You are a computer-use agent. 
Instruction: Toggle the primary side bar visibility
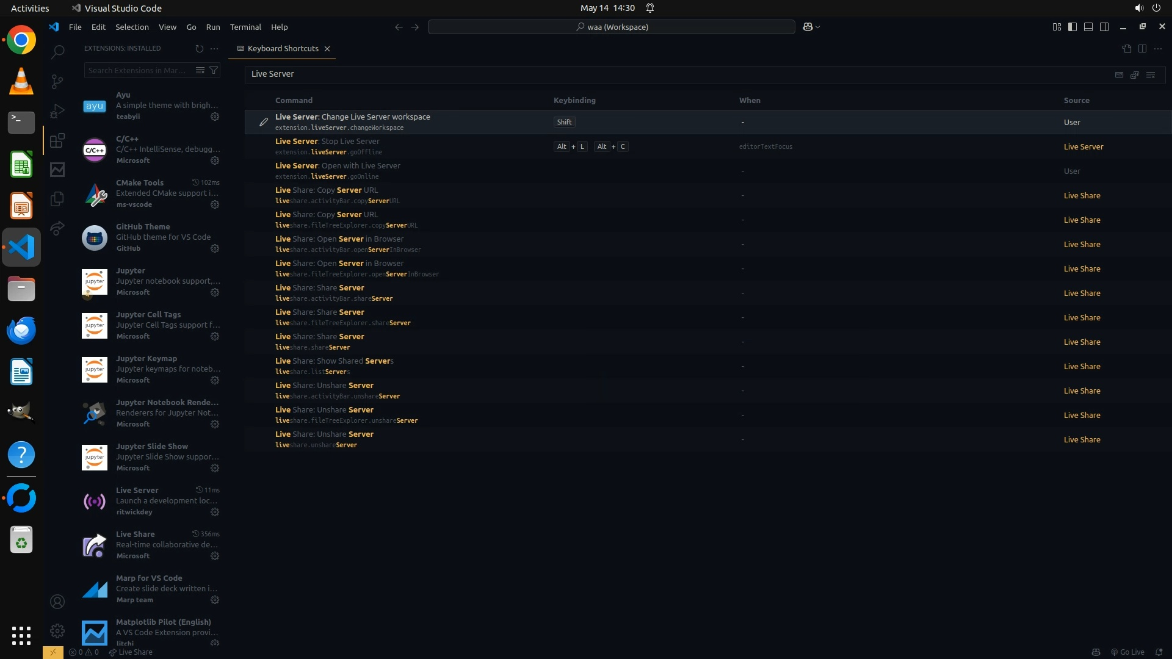pos(1073,27)
